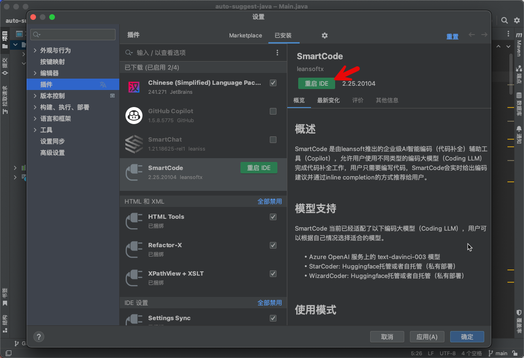Click the plugin settings gear icon
The height and width of the screenshot is (358, 524).
click(x=325, y=36)
